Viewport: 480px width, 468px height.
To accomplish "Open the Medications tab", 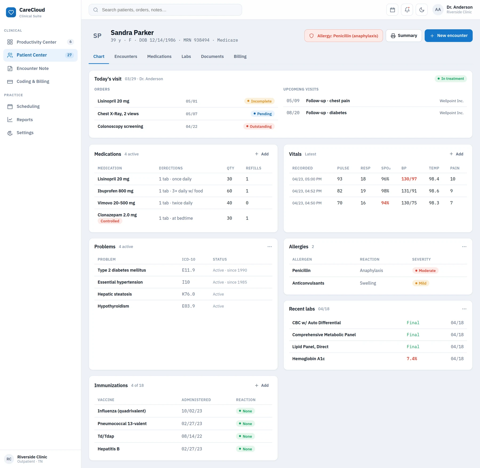I will (x=159, y=56).
